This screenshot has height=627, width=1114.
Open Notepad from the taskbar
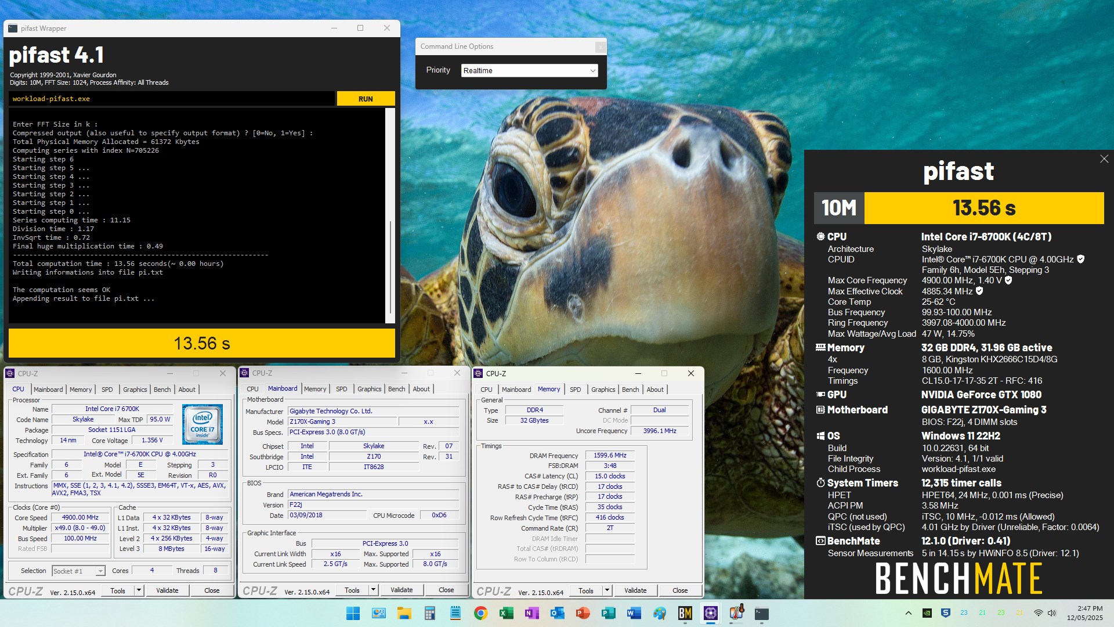(x=455, y=613)
